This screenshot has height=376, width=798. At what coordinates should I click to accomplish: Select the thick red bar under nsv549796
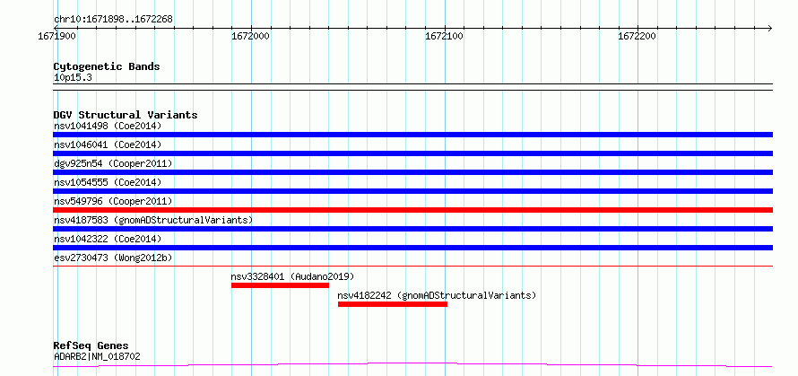point(412,210)
